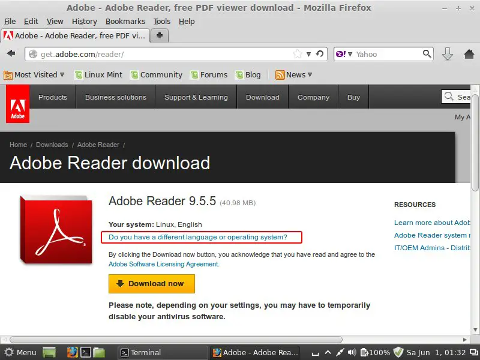This screenshot has height=360, width=480.
Task: Click the network connection tray icon
Action: [x=340, y=352]
